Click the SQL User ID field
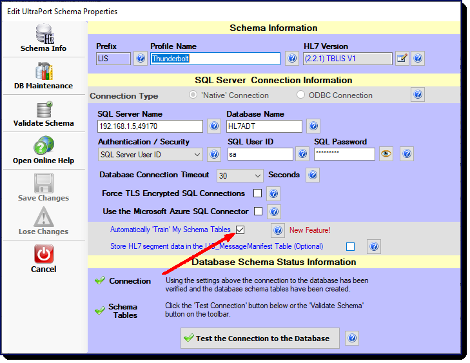 coord(260,154)
